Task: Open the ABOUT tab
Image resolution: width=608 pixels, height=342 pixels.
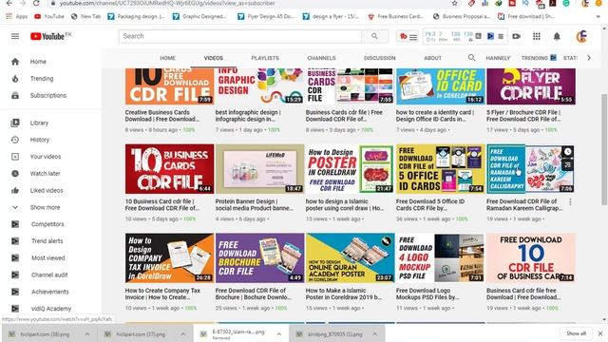Action: pyautogui.click(x=433, y=58)
